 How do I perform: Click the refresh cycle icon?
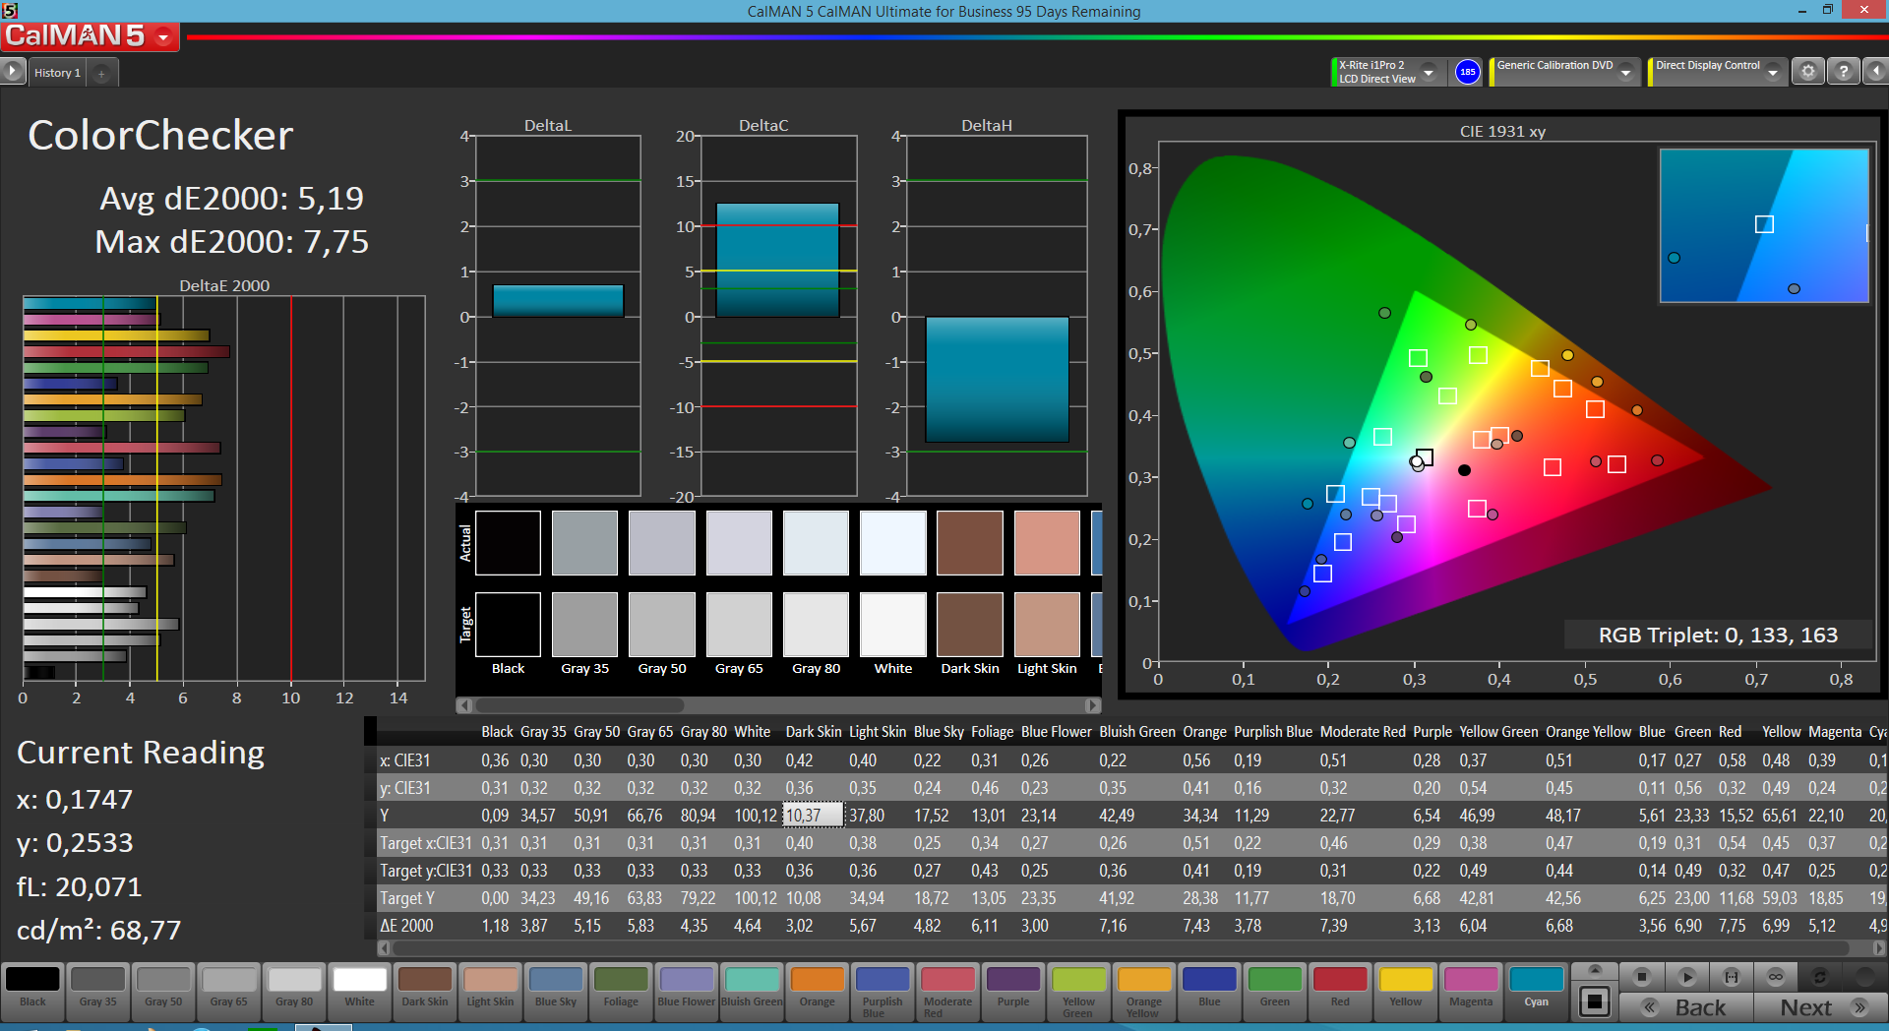click(x=1820, y=977)
